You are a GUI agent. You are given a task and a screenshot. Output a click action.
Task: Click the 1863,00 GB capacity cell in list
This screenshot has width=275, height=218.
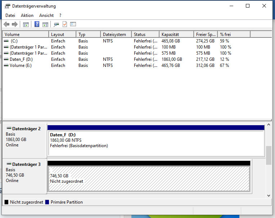[x=172, y=59]
